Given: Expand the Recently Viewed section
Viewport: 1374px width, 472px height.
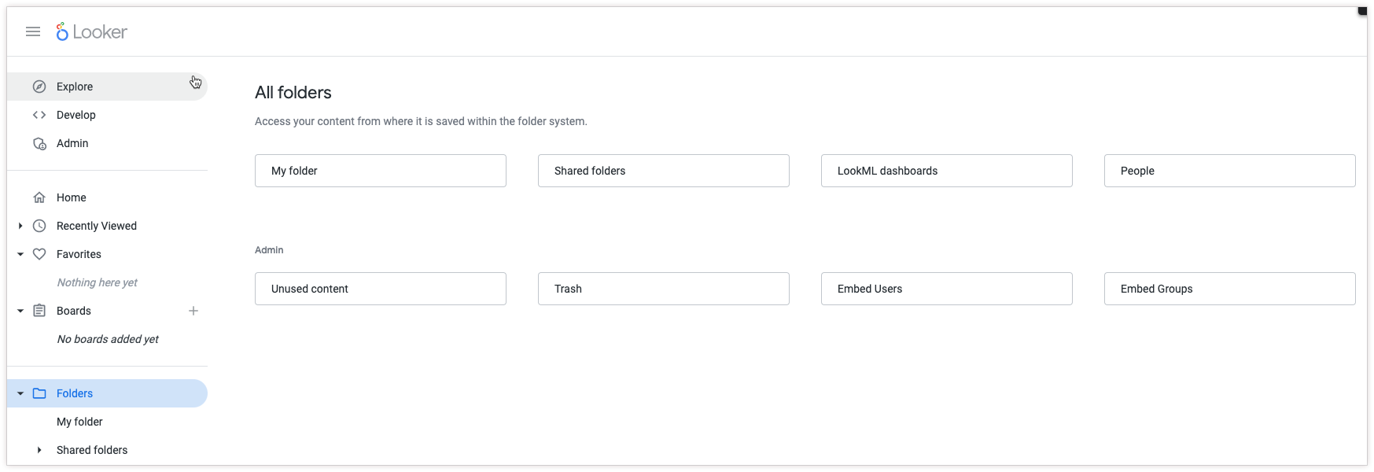Looking at the screenshot, I should [x=20, y=226].
